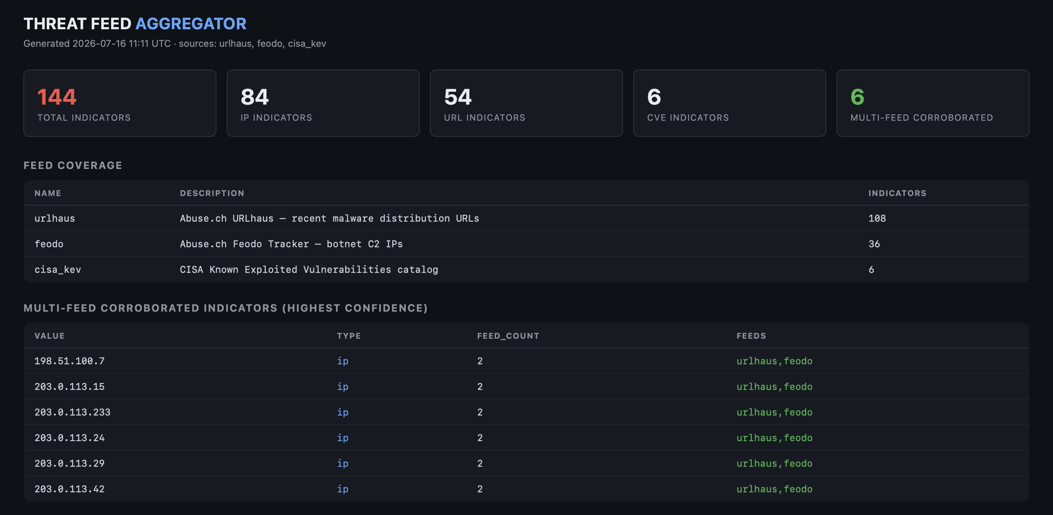
Task: Click IP value 198.51.100.7
Action: coord(69,361)
